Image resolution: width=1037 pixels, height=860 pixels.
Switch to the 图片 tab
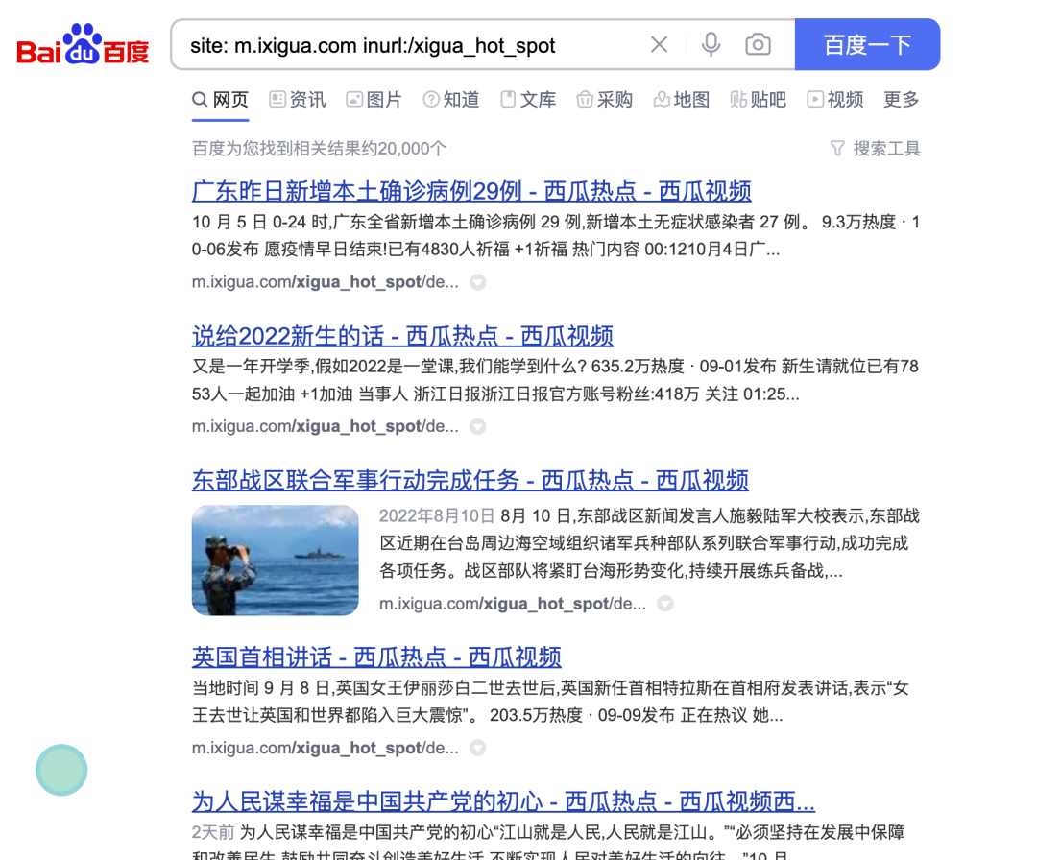(x=374, y=100)
